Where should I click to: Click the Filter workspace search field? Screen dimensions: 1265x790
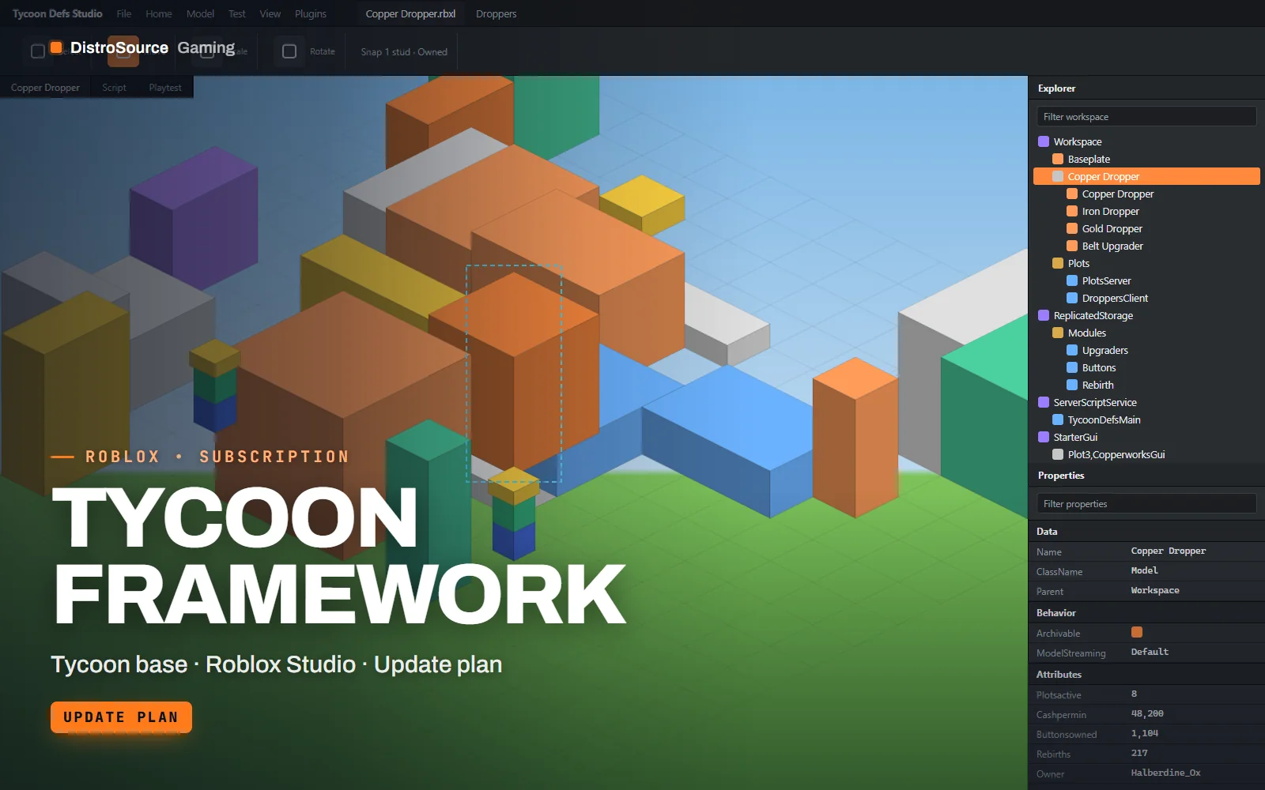(x=1146, y=117)
